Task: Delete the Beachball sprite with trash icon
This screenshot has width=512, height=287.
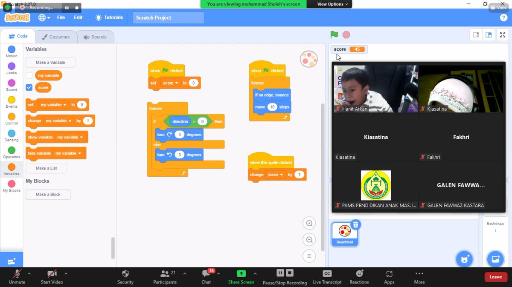Action: (x=356, y=224)
